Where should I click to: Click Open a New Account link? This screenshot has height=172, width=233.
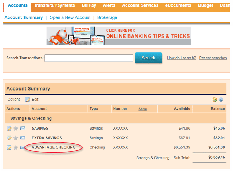tap(70, 18)
